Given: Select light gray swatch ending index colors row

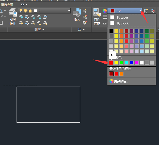Looking at the screenshot, I should tap(152, 63).
